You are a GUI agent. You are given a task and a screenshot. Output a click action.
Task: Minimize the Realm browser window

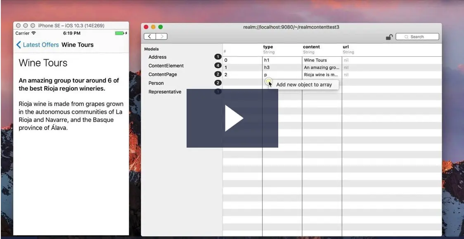point(153,27)
